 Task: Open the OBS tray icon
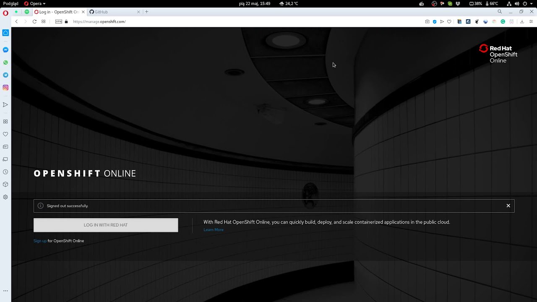(434, 3)
